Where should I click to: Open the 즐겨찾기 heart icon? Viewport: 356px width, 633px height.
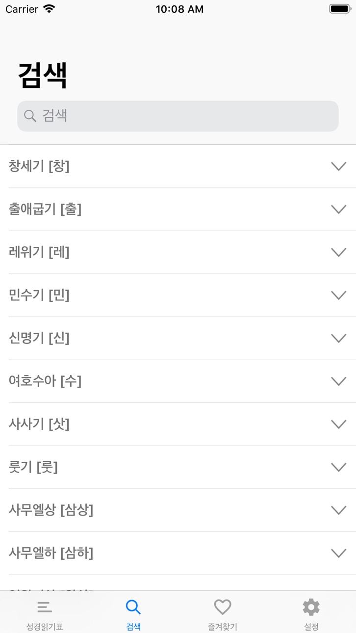click(223, 607)
